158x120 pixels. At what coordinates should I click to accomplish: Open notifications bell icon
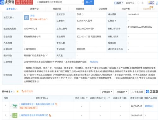click(143, 3)
